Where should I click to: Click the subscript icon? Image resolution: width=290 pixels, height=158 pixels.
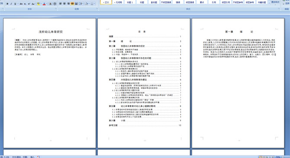[25, 4]
